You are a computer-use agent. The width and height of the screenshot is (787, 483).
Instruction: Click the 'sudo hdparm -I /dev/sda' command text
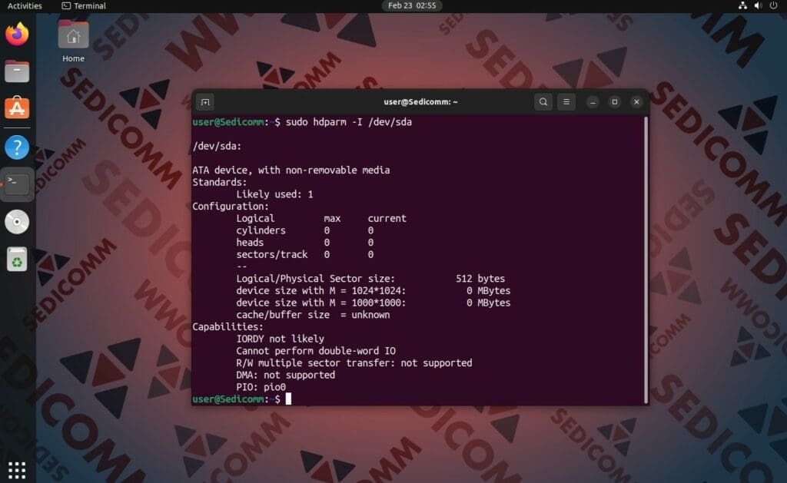pos(349,122)
